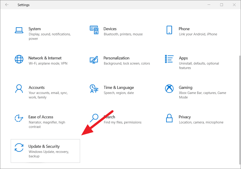Open the Phone settings title

[x=184, y=29]
